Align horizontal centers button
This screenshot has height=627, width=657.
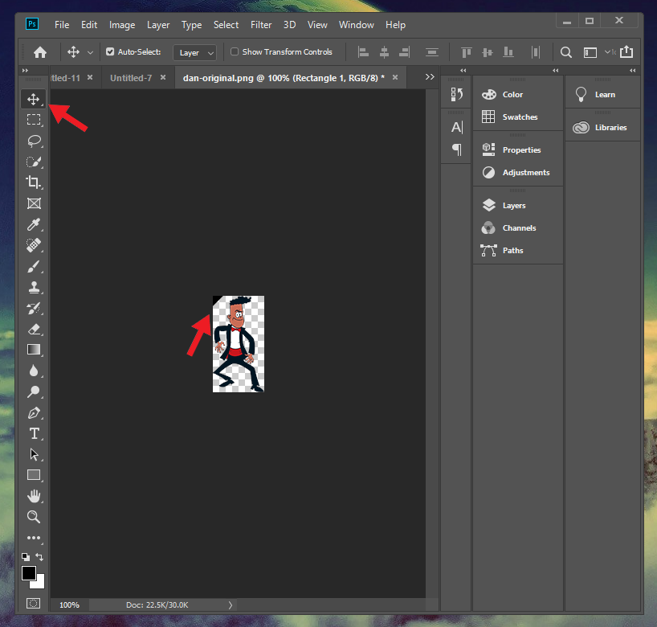(x=384, y=52)
